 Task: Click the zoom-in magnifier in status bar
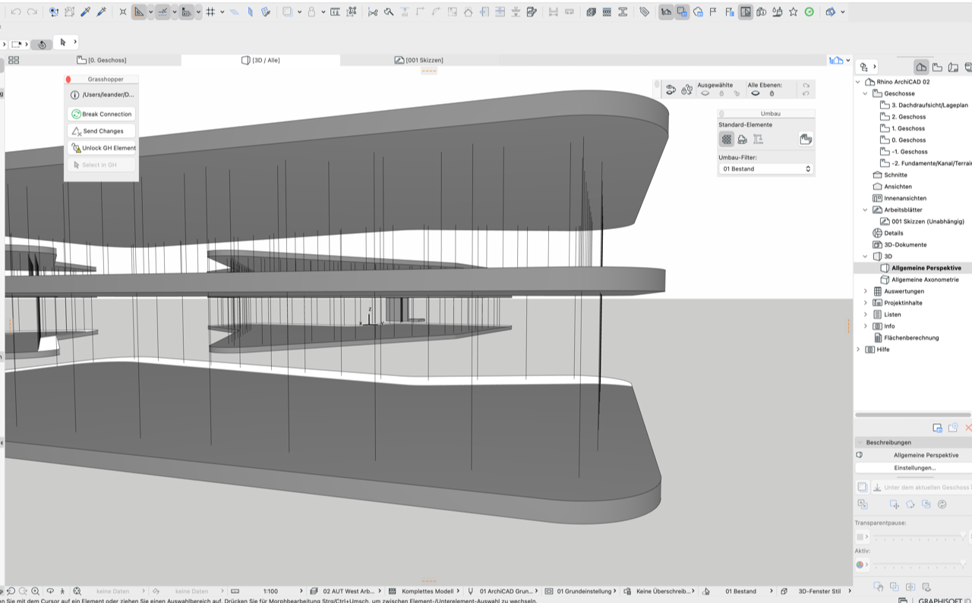[35, 591]
